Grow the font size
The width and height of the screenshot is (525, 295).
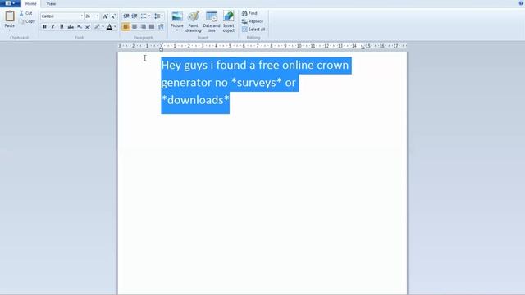pyautogui.click(x=106, y=16)
